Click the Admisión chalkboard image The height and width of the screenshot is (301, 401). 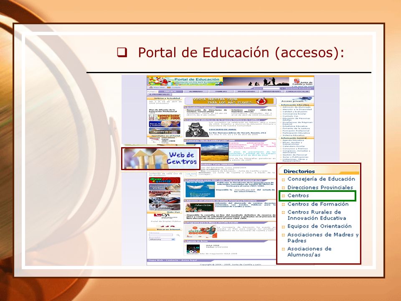coord(200,207)
